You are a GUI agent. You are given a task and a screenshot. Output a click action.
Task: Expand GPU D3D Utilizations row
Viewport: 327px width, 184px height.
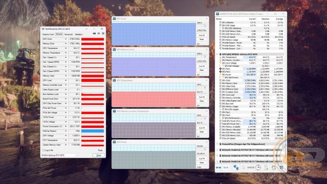click(x=220, y=28)
